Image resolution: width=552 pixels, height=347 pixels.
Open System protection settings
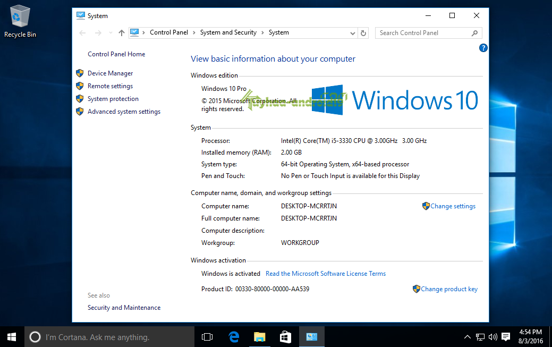click(x=113, y=99)
